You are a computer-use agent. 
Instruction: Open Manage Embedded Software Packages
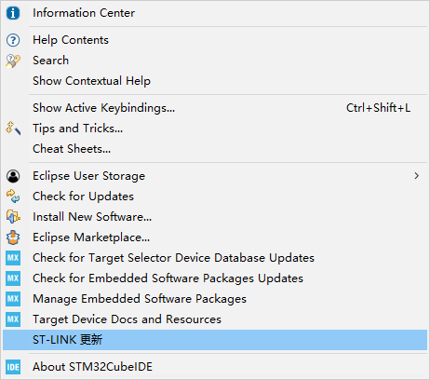click(x=215, y=299)
